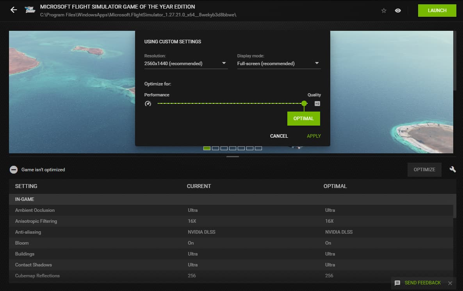Image resolution: width=463 pixels, height=291 pixels.
Task: Select the fourth screenshot indicator
Action: point(233,148)
